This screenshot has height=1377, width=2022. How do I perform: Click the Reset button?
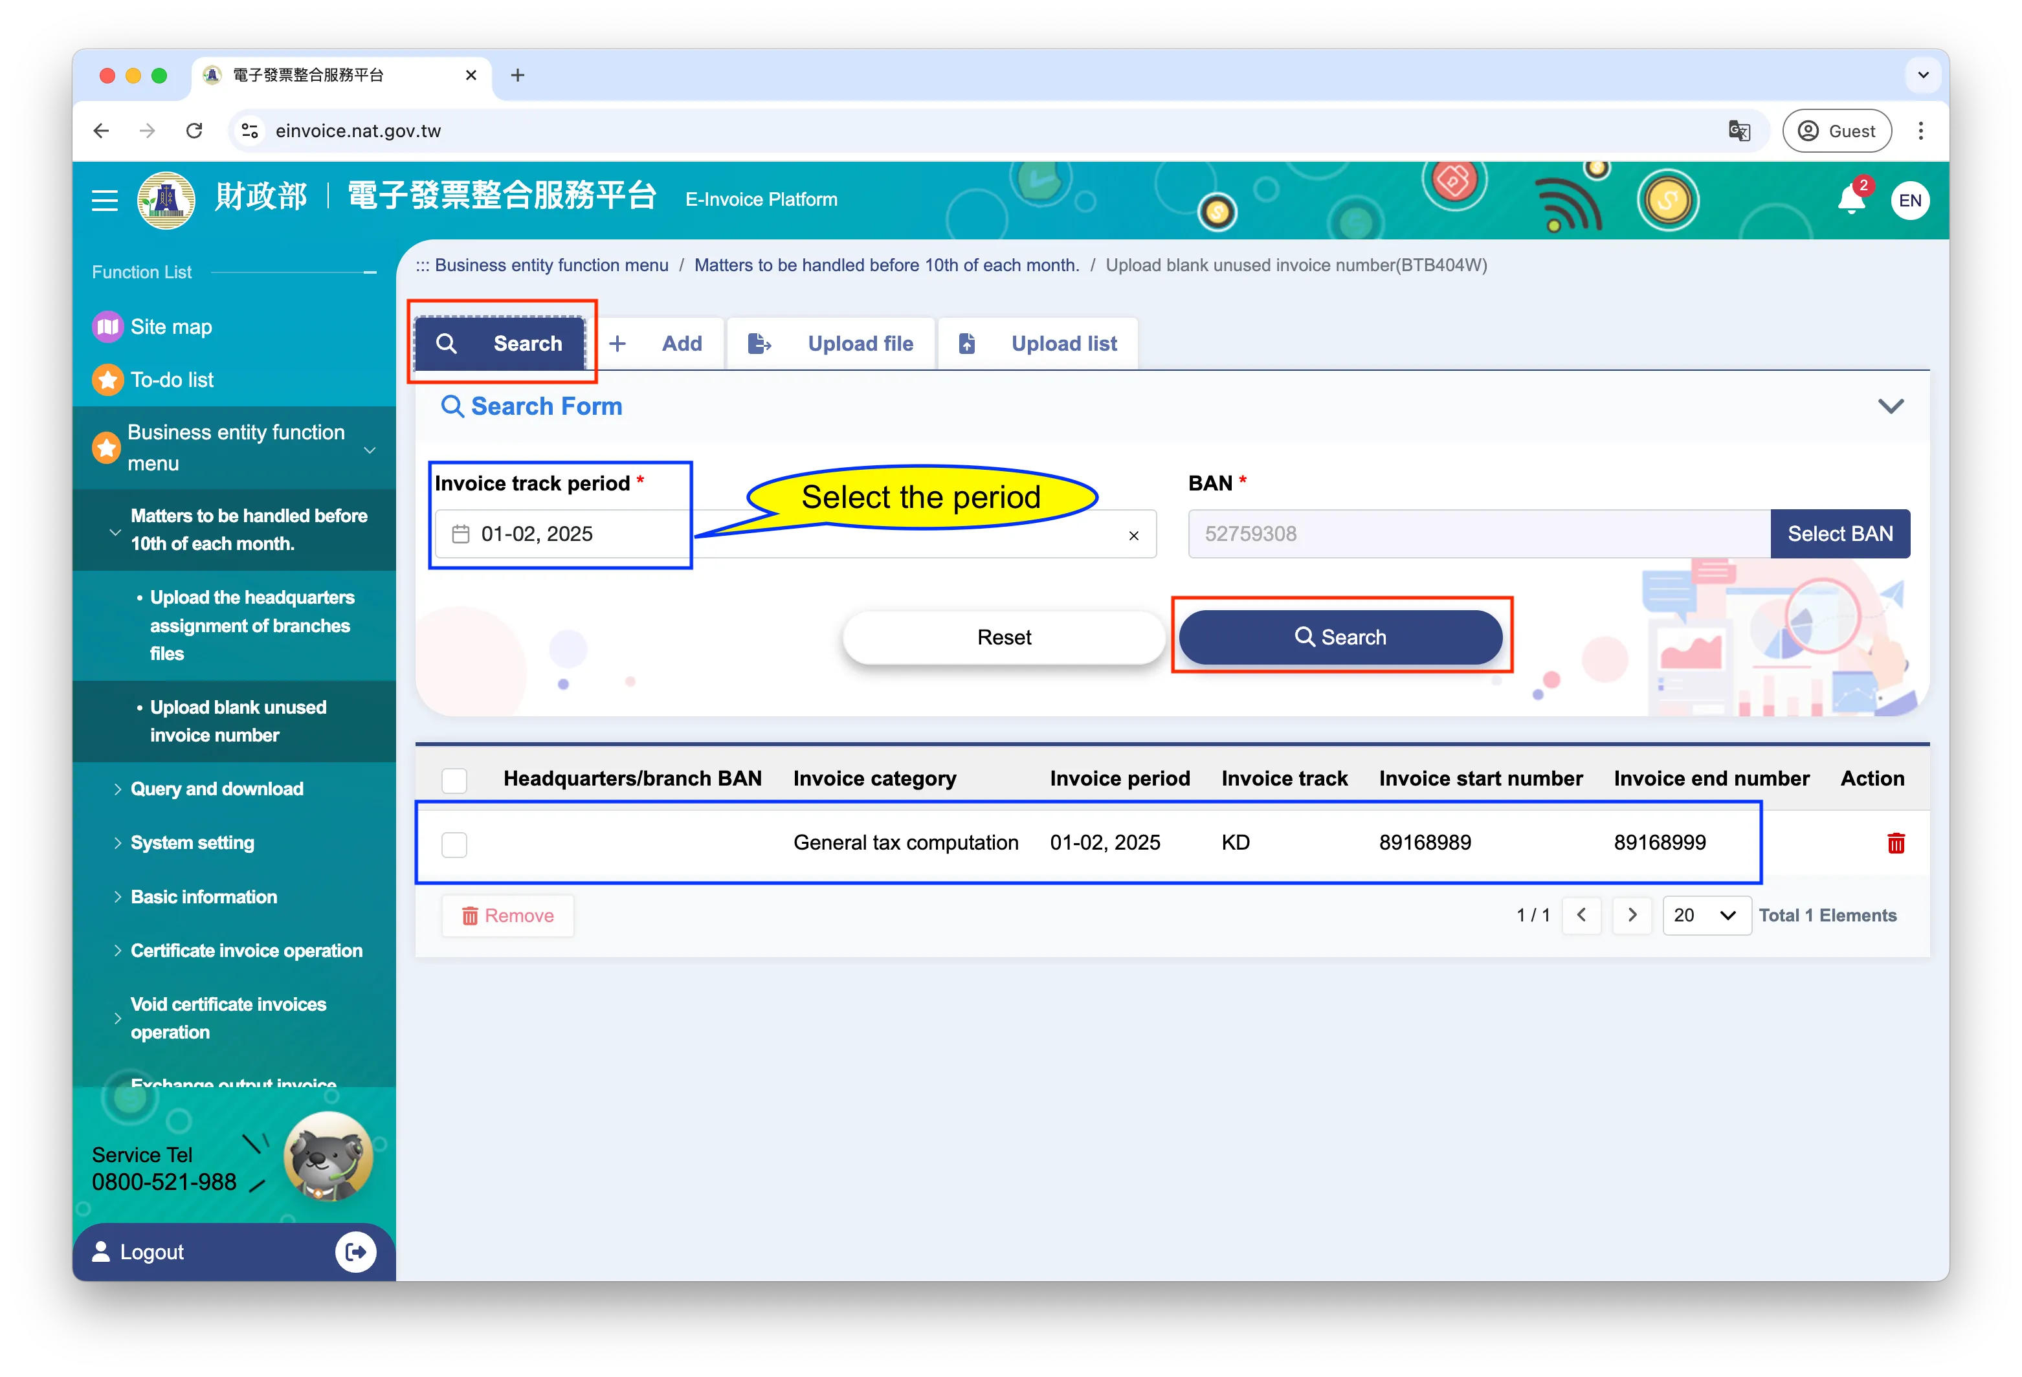coord(1004,637)
